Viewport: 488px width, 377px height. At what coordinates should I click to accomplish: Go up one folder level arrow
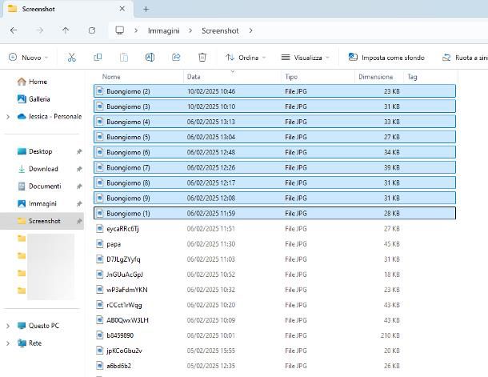pyautogui.click(x=66, y=30)
